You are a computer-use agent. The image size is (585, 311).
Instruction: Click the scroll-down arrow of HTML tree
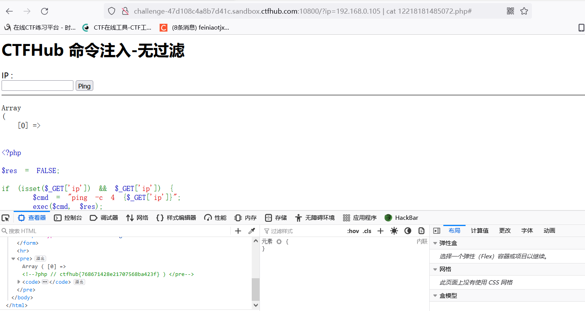pyautogui.click(x=256, y=305)
